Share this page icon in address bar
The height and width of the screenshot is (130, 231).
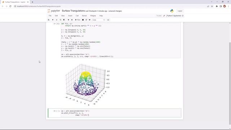click(x=208, y=6)
